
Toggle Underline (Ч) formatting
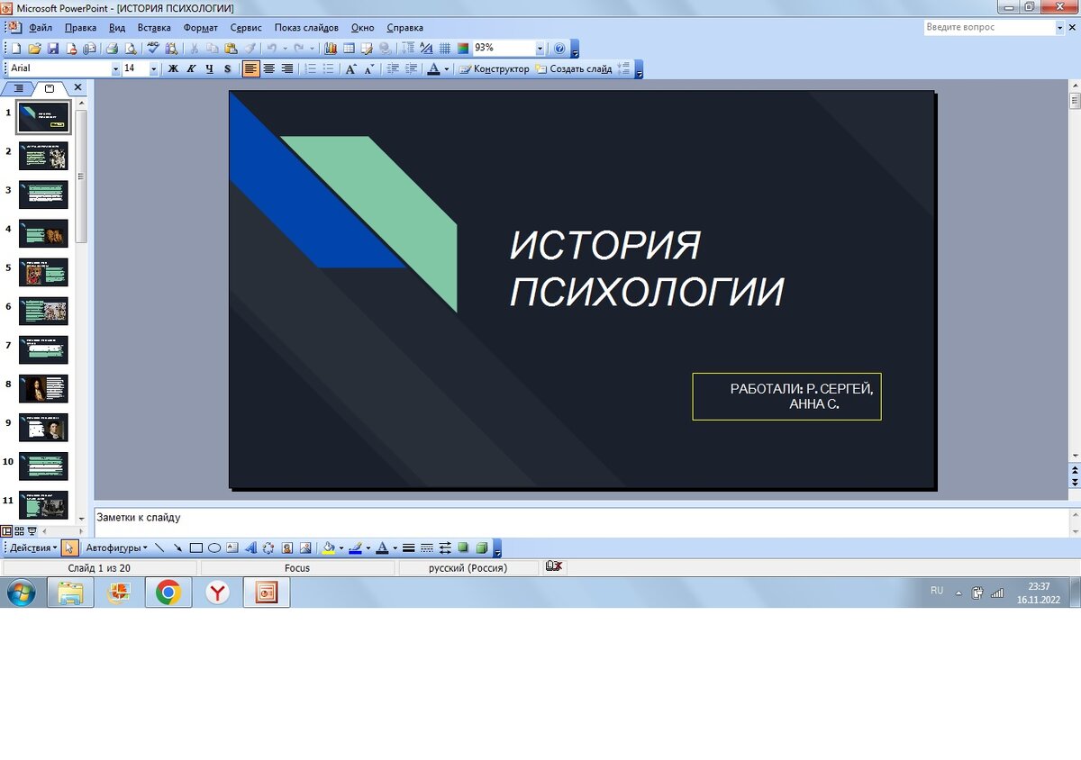[209, 68]
